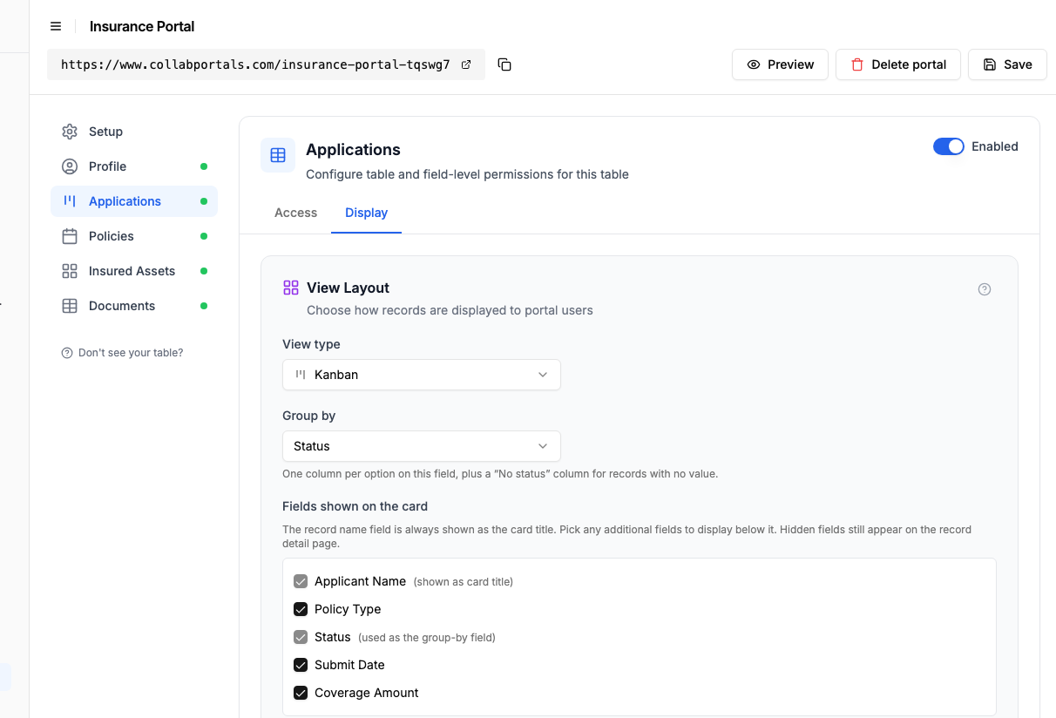This screenshot has width=1056, height=718.
Task: Click the "Fields shown on the card" label
Action: click(355, 506)
